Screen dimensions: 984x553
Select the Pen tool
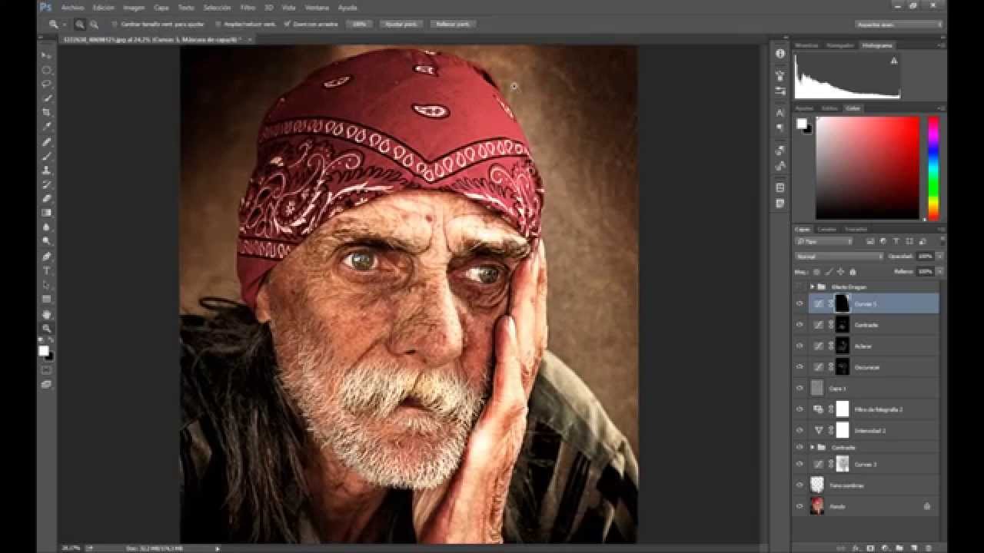pos(46,256)
